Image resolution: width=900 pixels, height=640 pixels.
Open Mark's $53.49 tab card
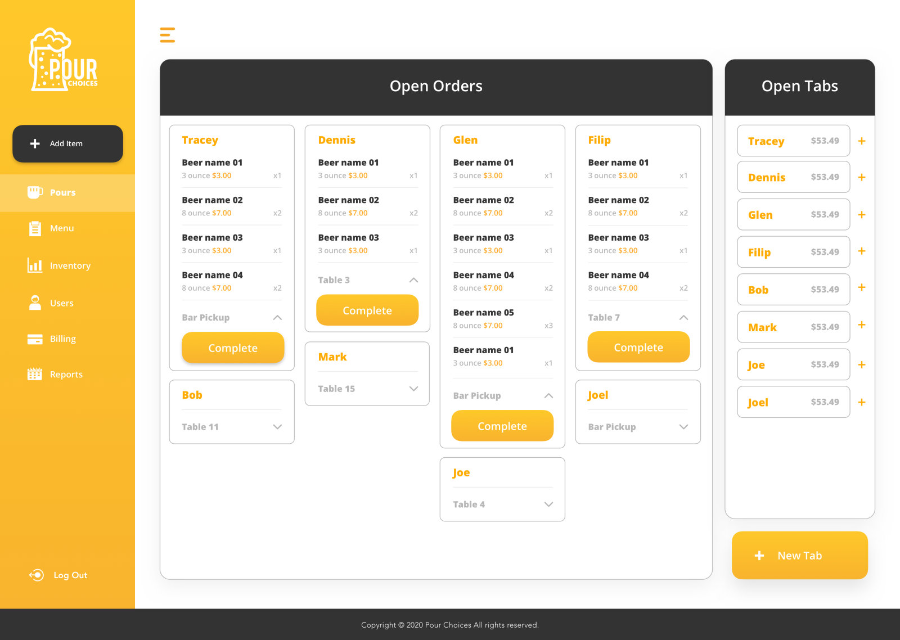coord(793,327)
